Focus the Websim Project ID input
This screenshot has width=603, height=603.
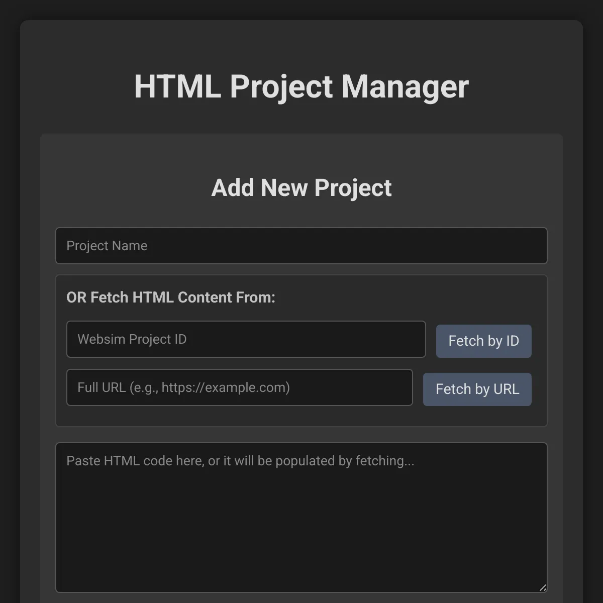coord(246,339)
